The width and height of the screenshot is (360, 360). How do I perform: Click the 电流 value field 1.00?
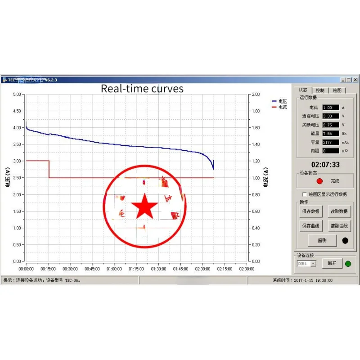331,108
